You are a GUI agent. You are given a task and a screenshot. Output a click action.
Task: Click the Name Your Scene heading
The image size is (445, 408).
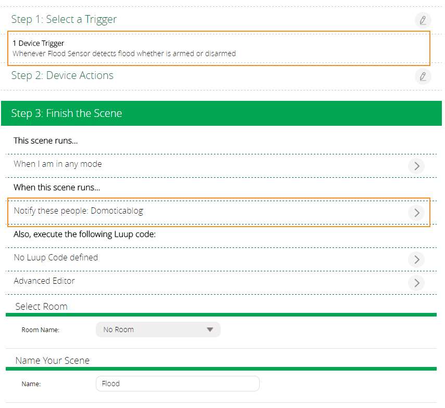[53, 361]
